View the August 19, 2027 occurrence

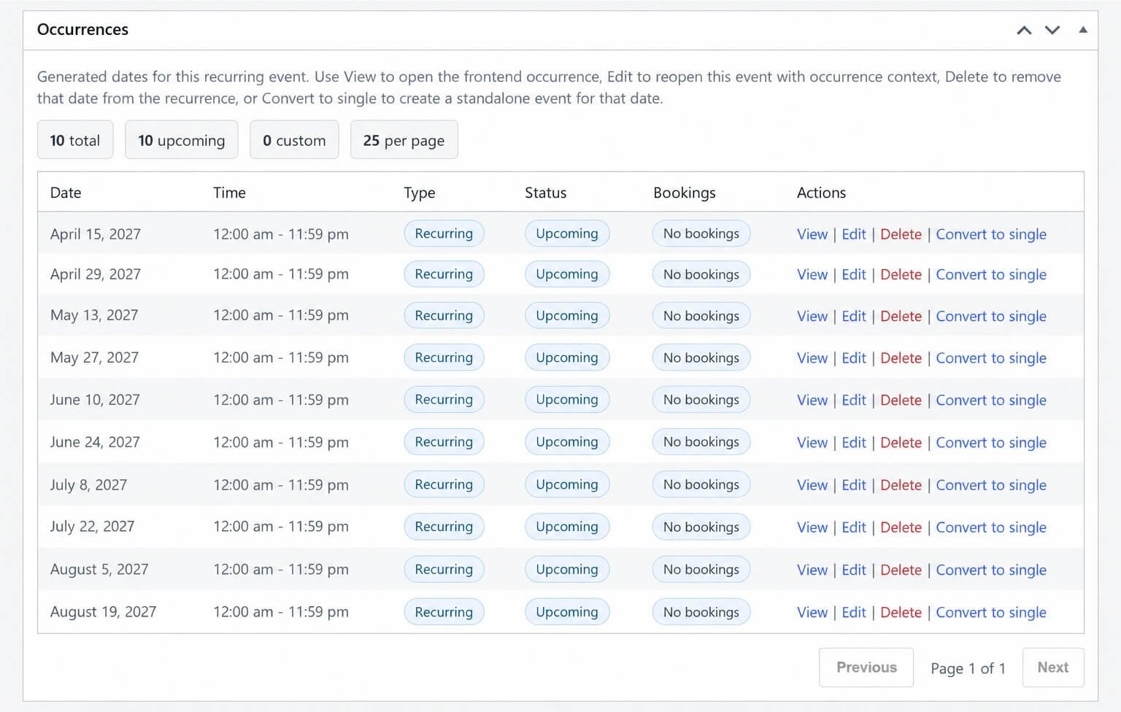click(812, 612)
